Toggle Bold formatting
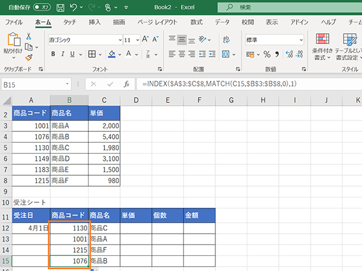 [53, 54]
